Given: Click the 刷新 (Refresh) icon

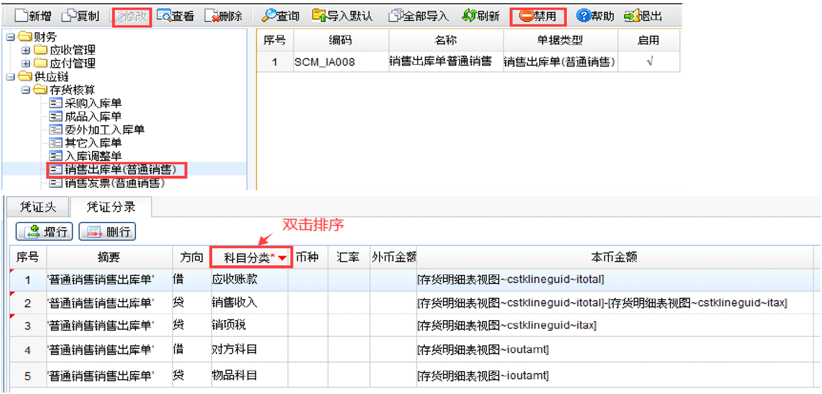Looking at the screenshot, I should 469,16.
